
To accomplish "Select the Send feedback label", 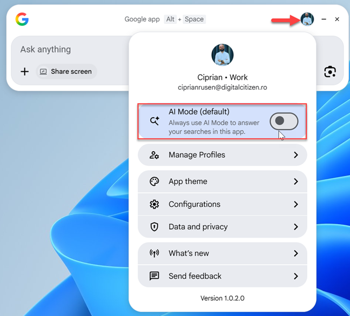I will coord(195,276).
